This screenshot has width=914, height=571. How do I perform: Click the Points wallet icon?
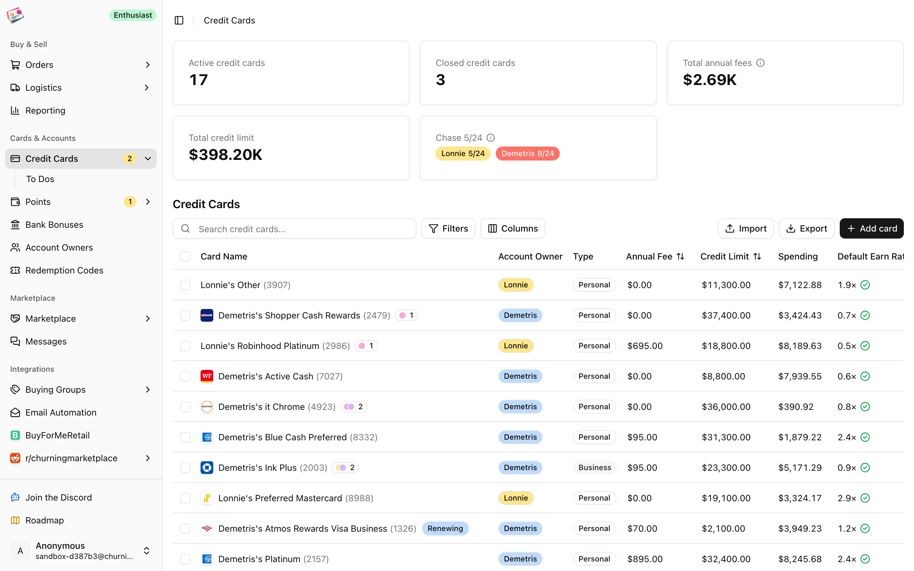click(x=15, y=202)
